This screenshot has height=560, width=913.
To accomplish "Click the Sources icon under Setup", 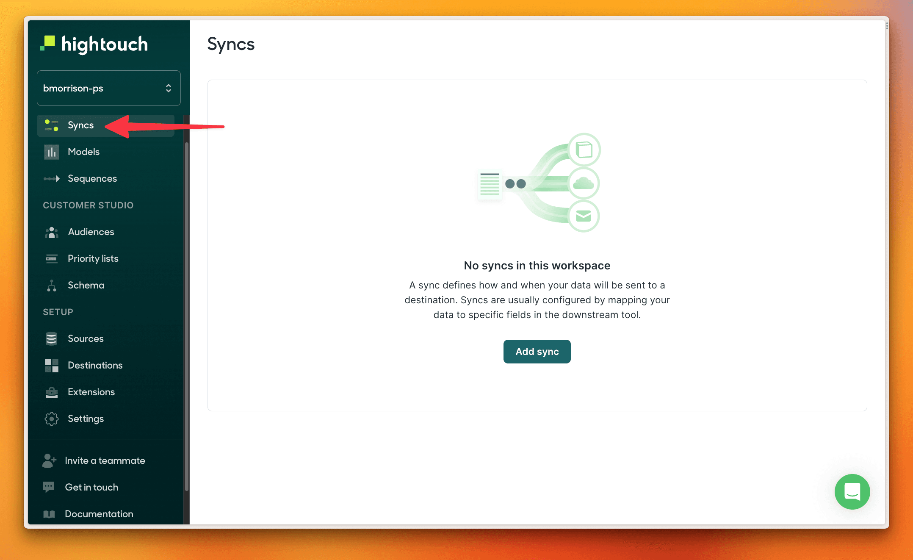I will [52, 338].
